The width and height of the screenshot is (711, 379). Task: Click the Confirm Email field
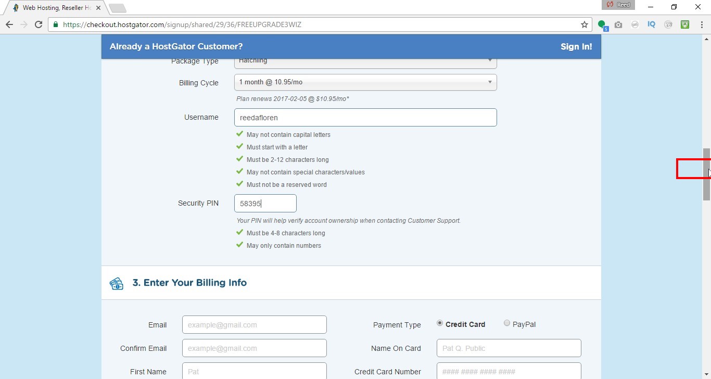pyautogui.click(x=255, y=348)
